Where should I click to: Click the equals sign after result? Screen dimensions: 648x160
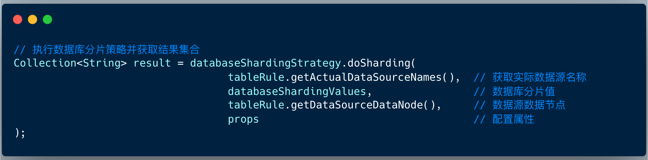(180, 63)
